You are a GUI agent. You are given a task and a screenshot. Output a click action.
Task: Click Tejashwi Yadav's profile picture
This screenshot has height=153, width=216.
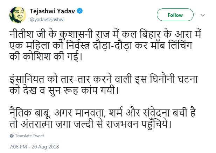tap(17, 15)
